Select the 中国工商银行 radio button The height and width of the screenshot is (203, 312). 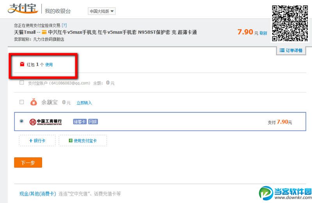click(21, 121)
